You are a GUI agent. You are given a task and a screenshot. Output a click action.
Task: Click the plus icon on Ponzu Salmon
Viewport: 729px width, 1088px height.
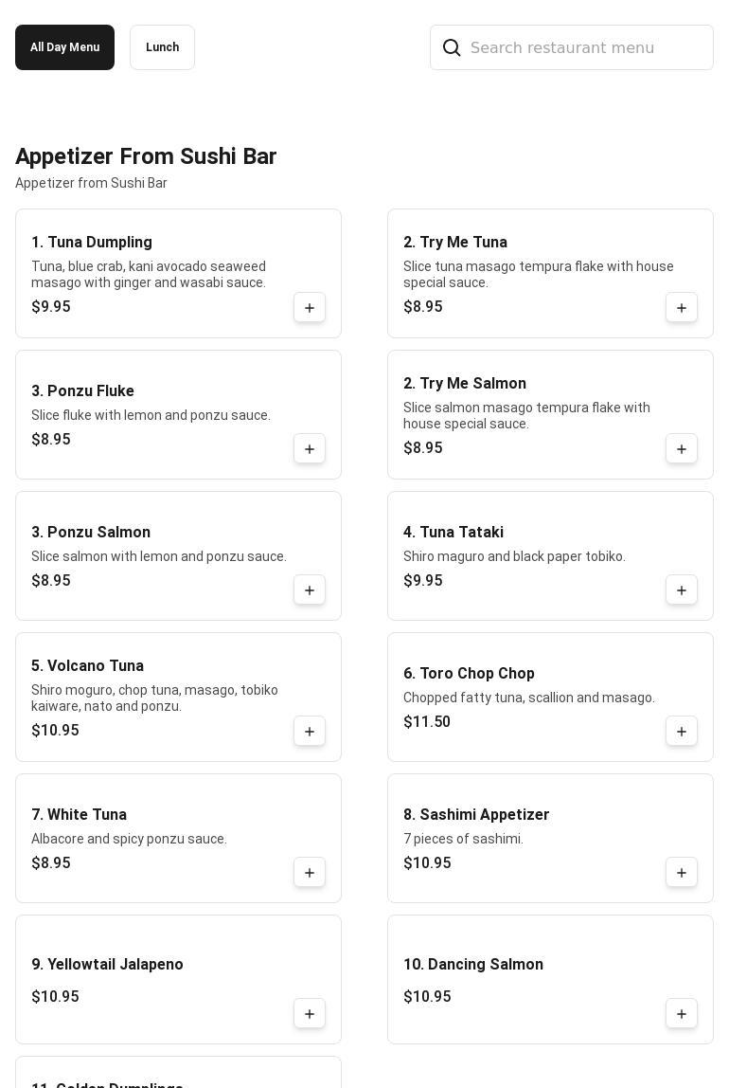[310, 590]
